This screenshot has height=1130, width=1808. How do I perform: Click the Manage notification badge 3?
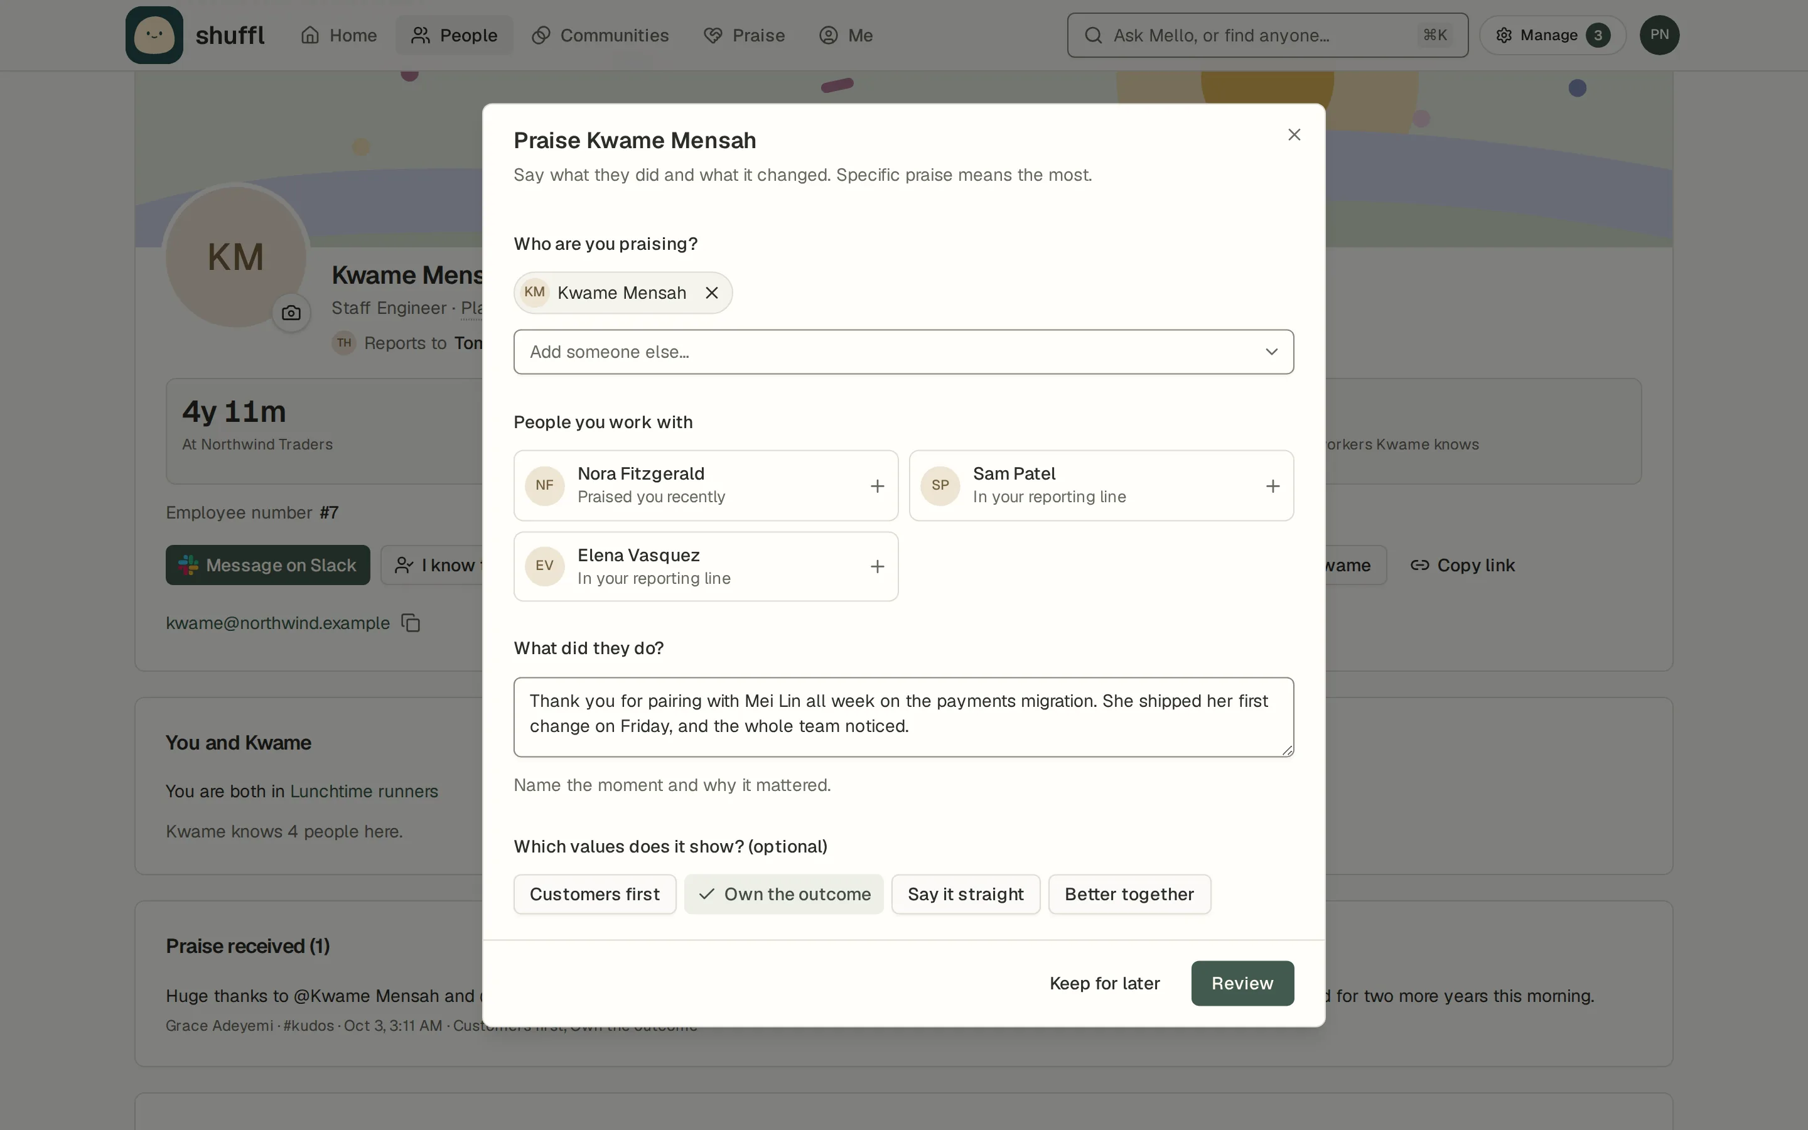point(1598,35)
